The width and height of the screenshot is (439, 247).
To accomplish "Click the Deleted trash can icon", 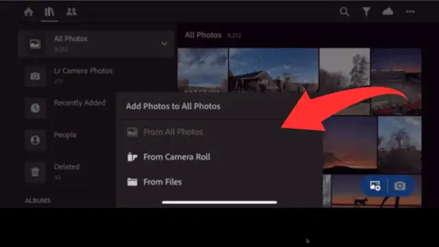I will (35, 172).
